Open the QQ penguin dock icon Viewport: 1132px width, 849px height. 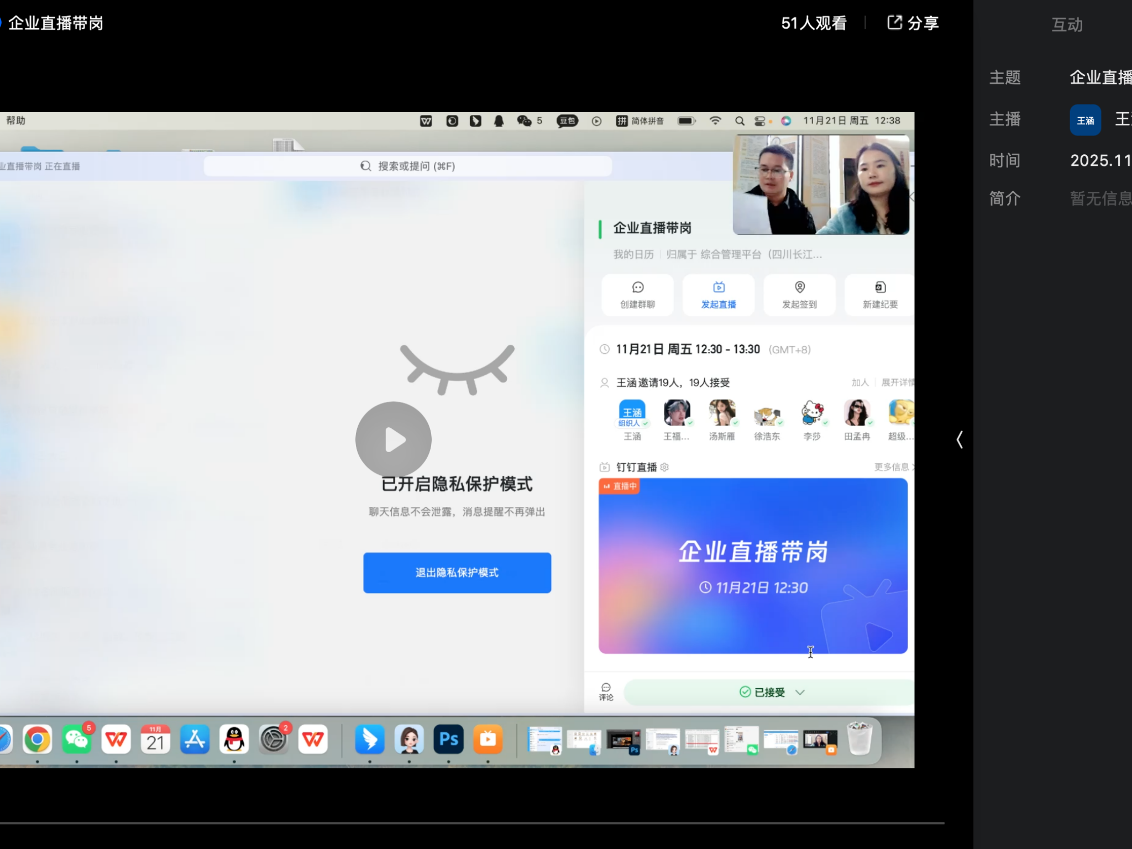[234, 740]
